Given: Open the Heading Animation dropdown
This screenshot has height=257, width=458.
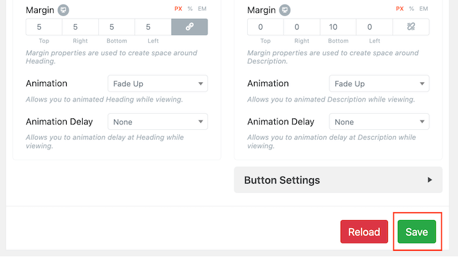Looking at the screenshot, I should point(158,83).
